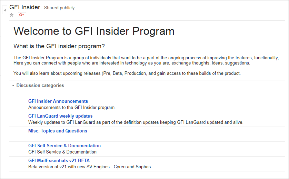Click the Welcome to GFI Insider Program heading
Viewport: 289px width, 179px height.
pos(94,31)
